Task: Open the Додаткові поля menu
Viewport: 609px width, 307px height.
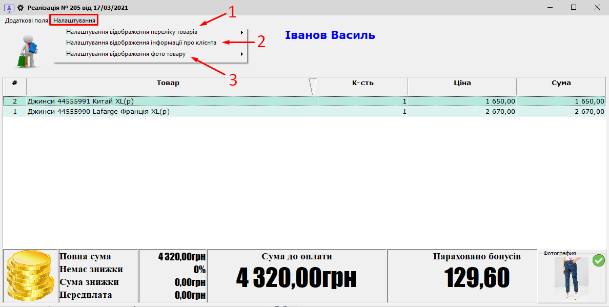Action: pyautogui.click(x=26, y=21)
